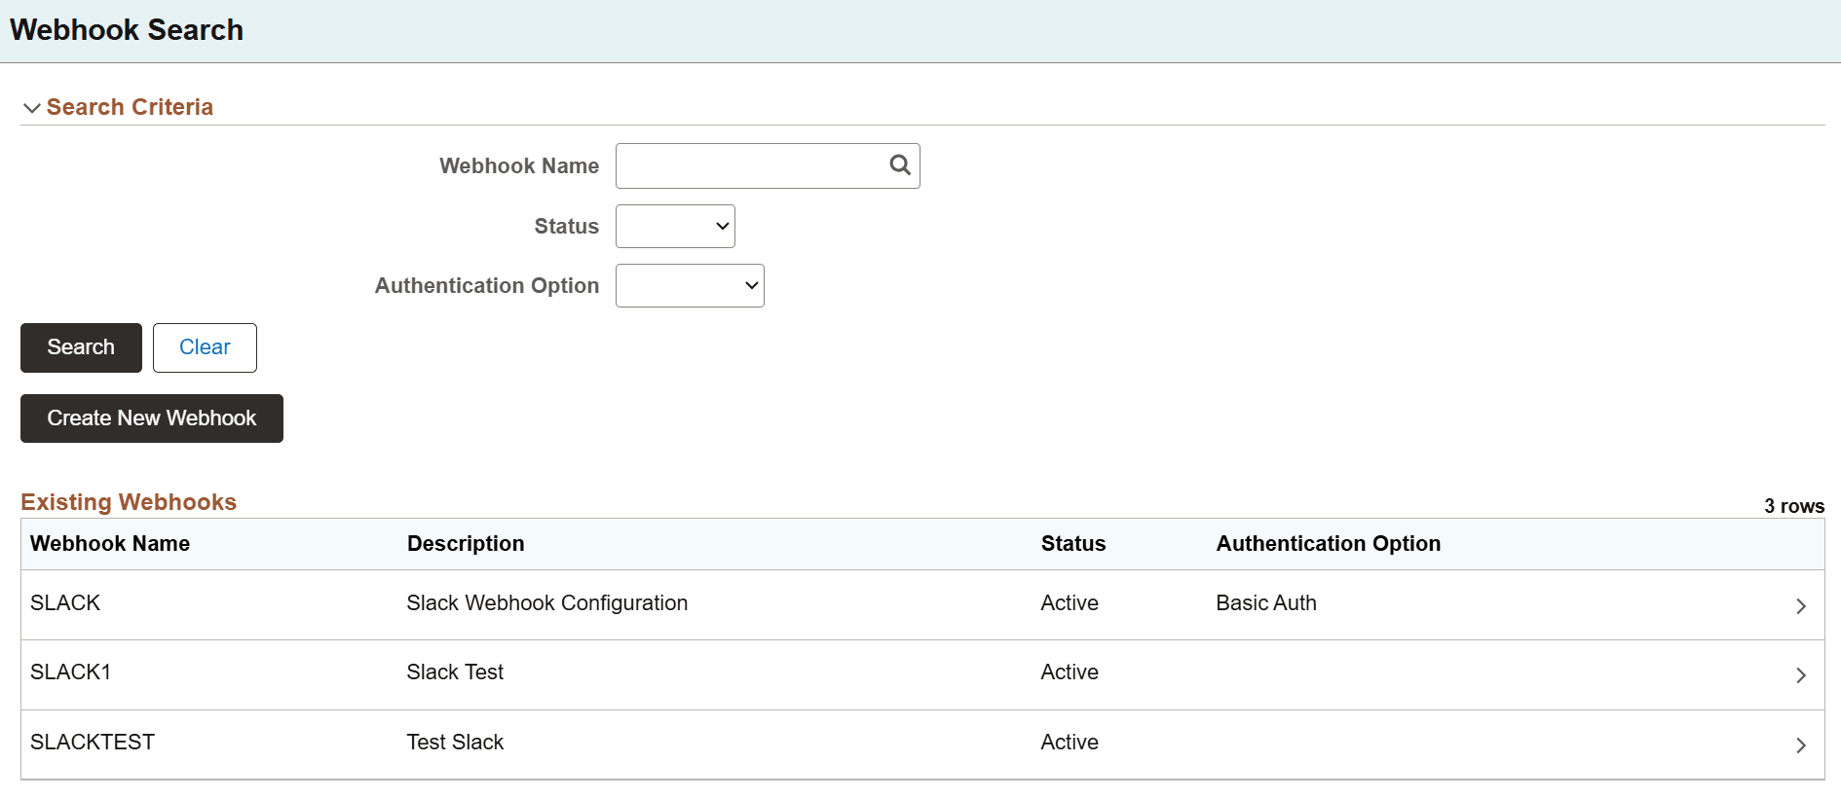The image size is (1841, 799).
Task: Click Active status in SLACK1 row
Action: pyautogui.click(x=1070, y=672)
